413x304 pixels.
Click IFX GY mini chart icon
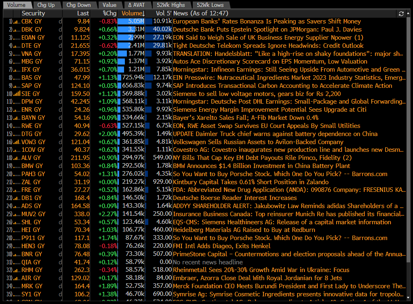tap(17, 70)
